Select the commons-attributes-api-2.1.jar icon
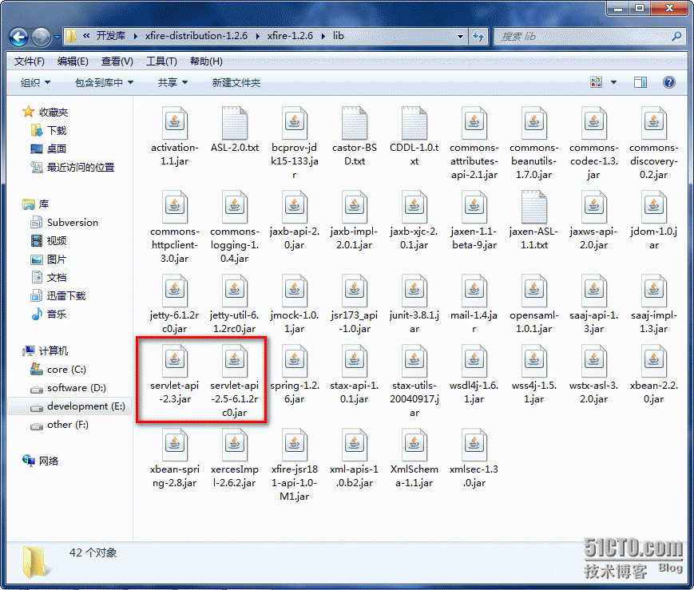694x590 pixels. (474, 123)
